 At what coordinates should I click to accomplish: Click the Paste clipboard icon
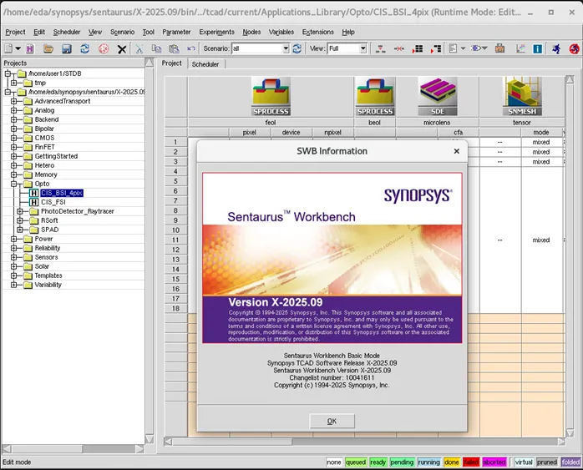pos(174,48)
